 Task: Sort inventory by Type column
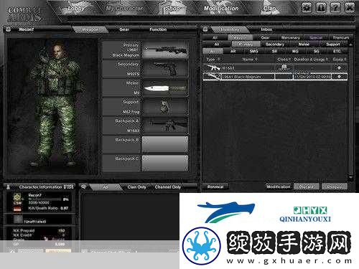pyautogui.click(x=213, y=60)
